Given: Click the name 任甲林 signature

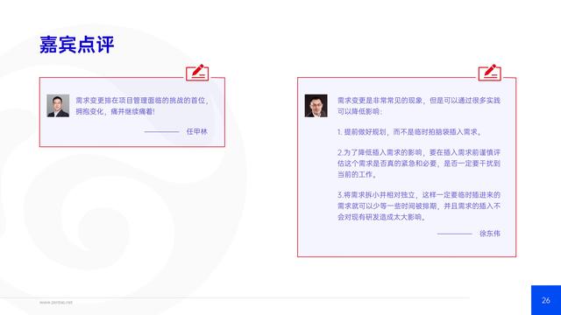Looking at the screenshot, I should 196,131.
